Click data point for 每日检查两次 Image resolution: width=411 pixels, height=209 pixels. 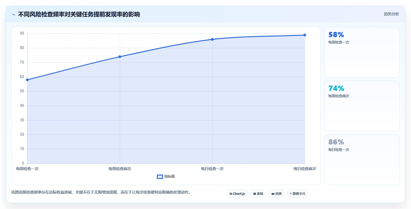pos(305,35)
